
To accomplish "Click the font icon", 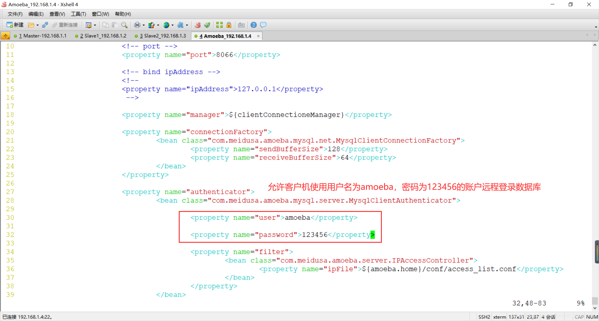I will (181, 25).
